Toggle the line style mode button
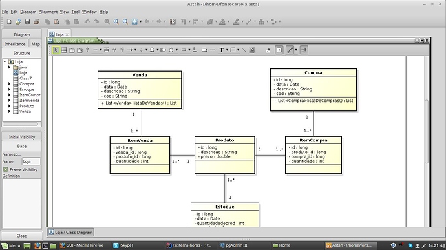Image resolution: width=446 pixels, height=250 pixels. 290,50
